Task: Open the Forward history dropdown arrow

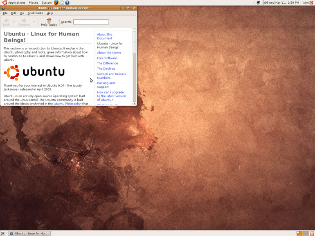Action: pyautogui.click(x=34, y=22)
